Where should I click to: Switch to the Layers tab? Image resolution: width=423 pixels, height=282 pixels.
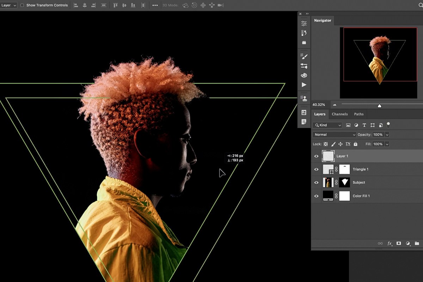click(320, 114)
